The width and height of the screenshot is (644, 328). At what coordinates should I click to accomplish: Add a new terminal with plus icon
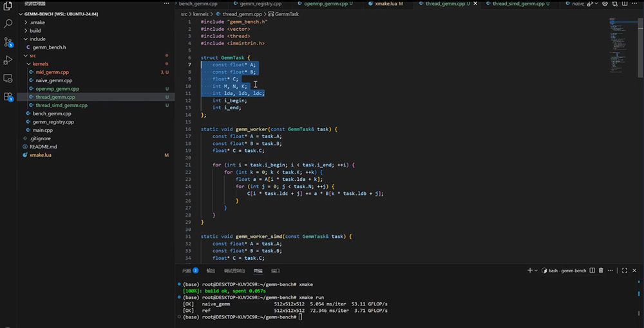point(530,271)
